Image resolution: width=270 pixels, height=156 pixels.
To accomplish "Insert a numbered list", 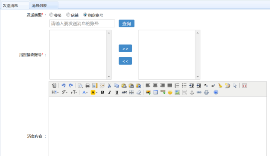I will 177,85.
